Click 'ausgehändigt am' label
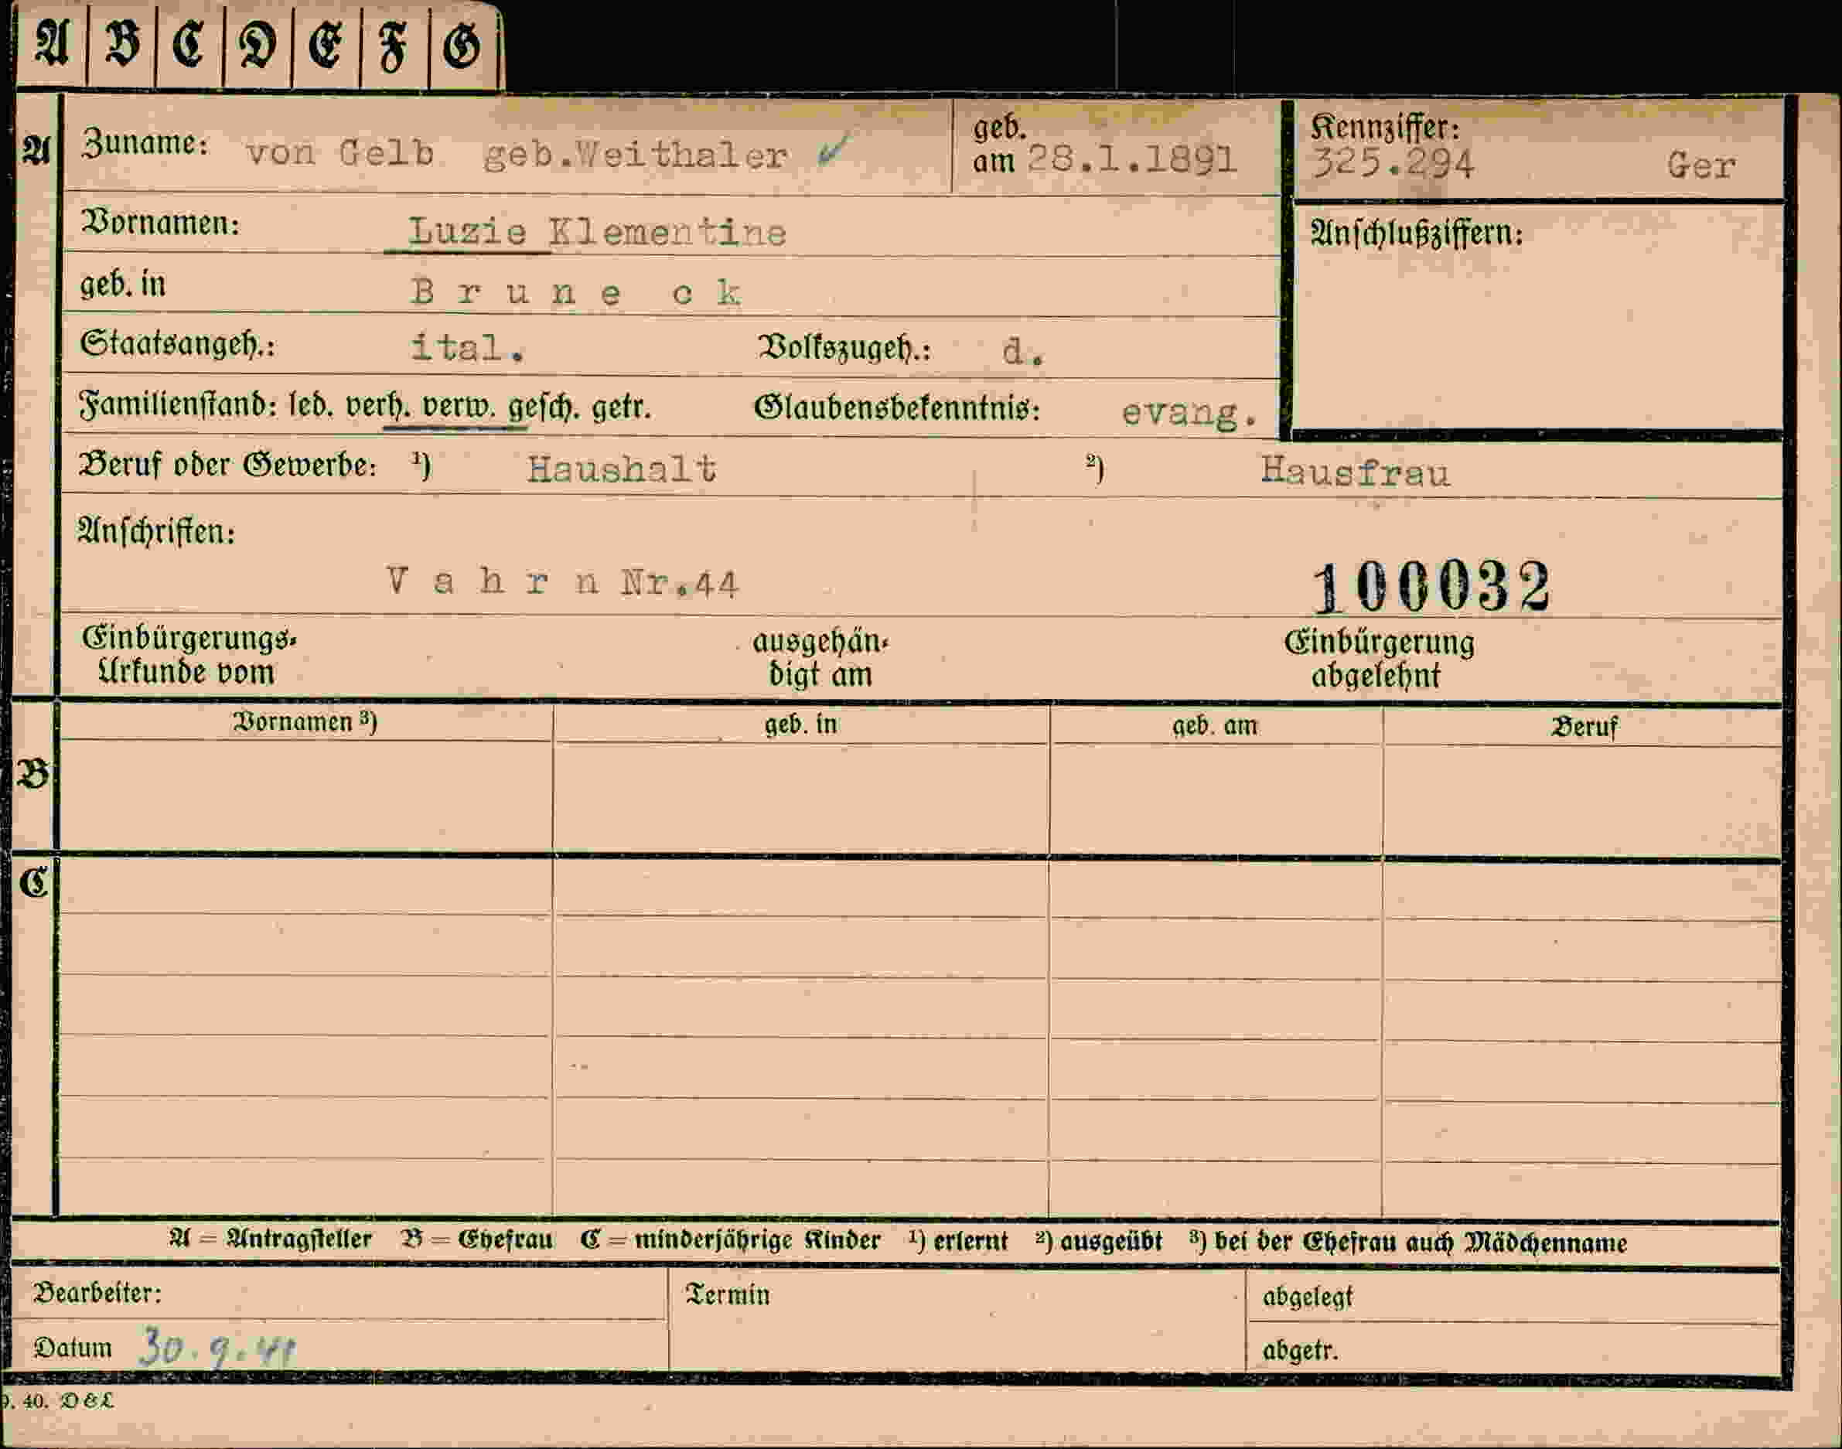Image resolution: width=1842 pixels, height=1449 pixels. pyautogui.click(x=820, y=658)
